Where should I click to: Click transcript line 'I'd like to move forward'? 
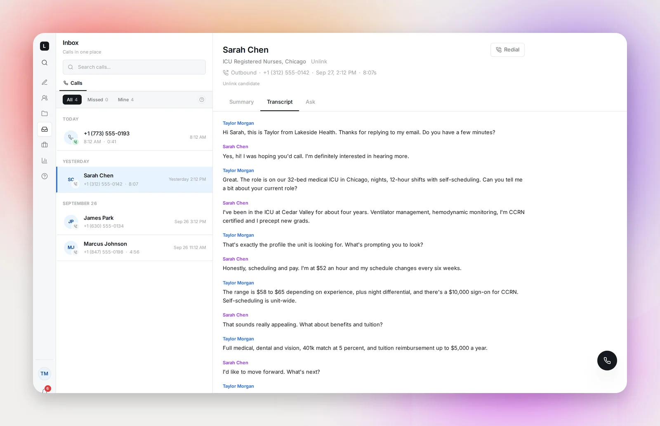pos(271,372)
